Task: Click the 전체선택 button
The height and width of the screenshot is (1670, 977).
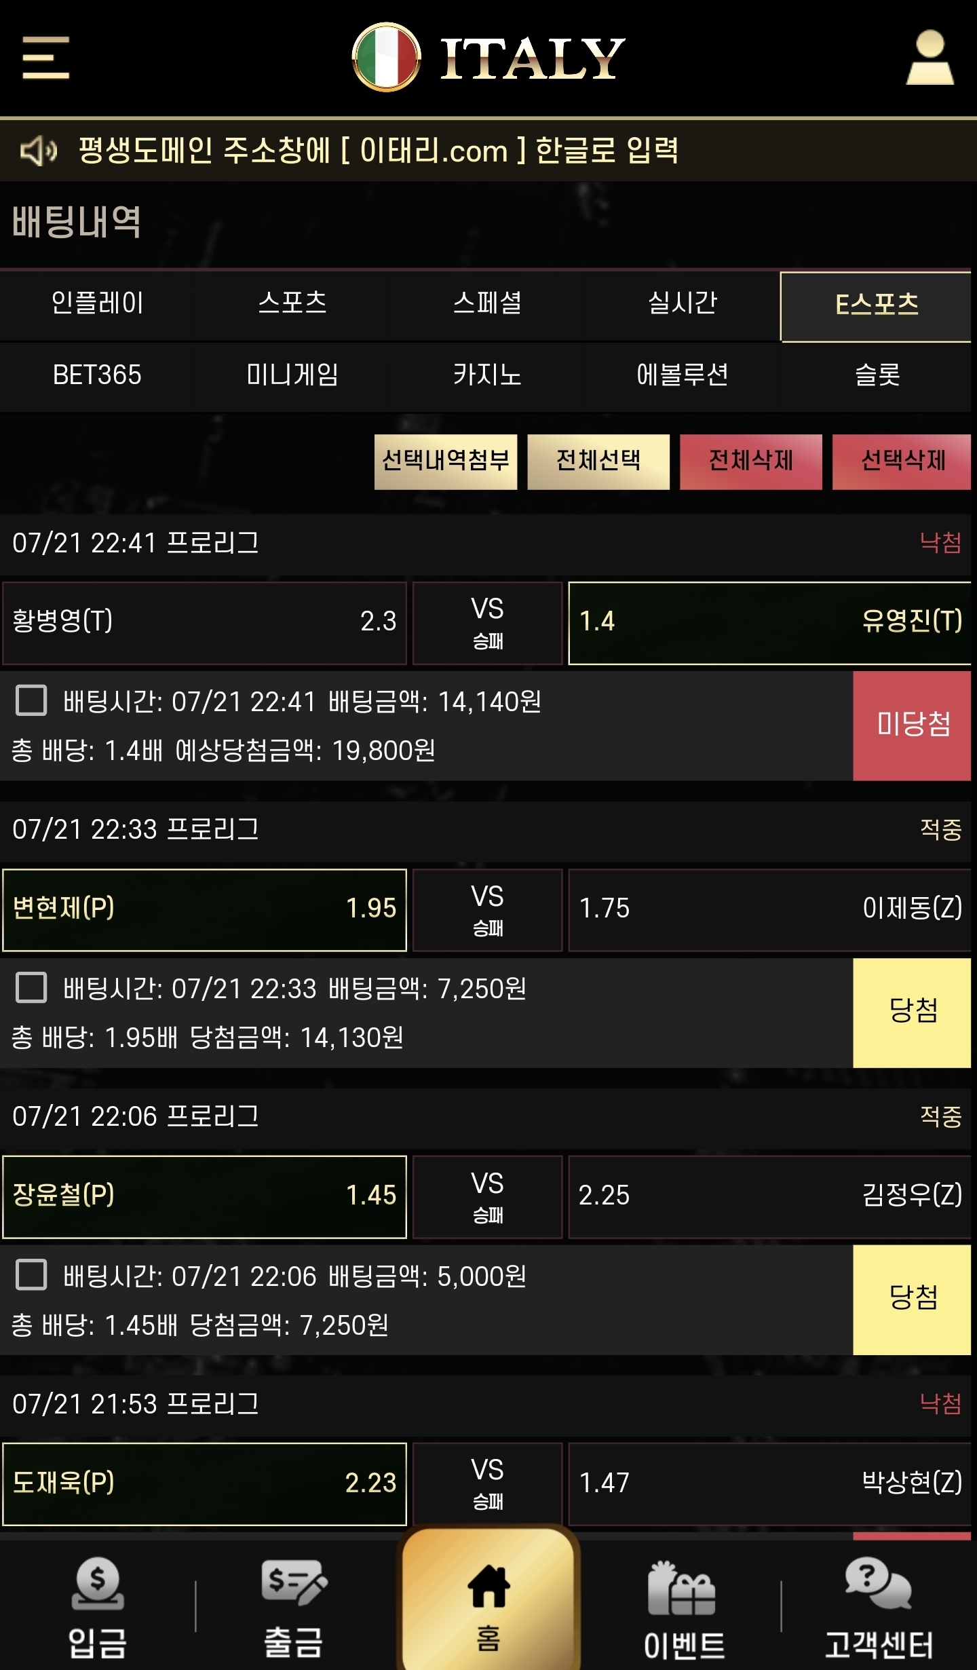Action: coord(598,461)
